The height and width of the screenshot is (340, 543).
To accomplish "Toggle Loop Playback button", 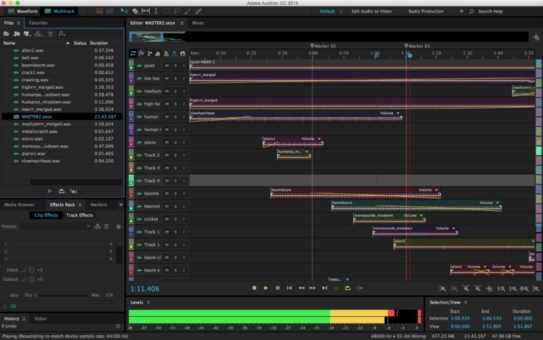I will coord(348,288).
